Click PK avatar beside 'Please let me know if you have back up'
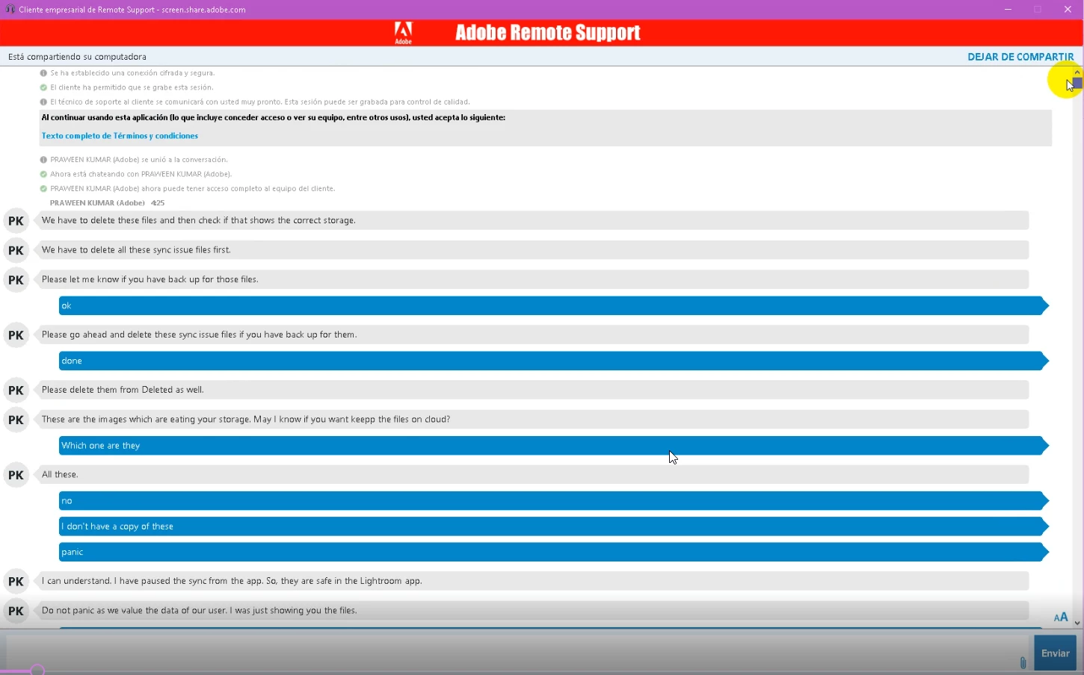Screen dimensions: 1084x675 click(x=16, y=280)
